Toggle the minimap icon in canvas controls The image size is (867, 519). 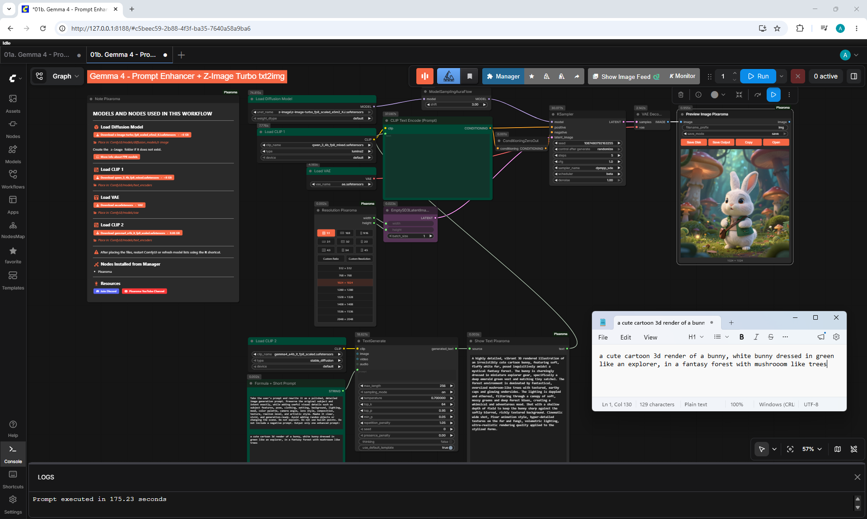click(838, 449)
